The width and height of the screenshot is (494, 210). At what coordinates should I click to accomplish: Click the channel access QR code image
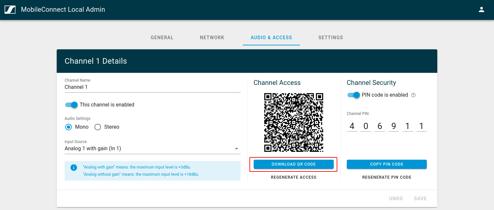[x=294, y=122]
